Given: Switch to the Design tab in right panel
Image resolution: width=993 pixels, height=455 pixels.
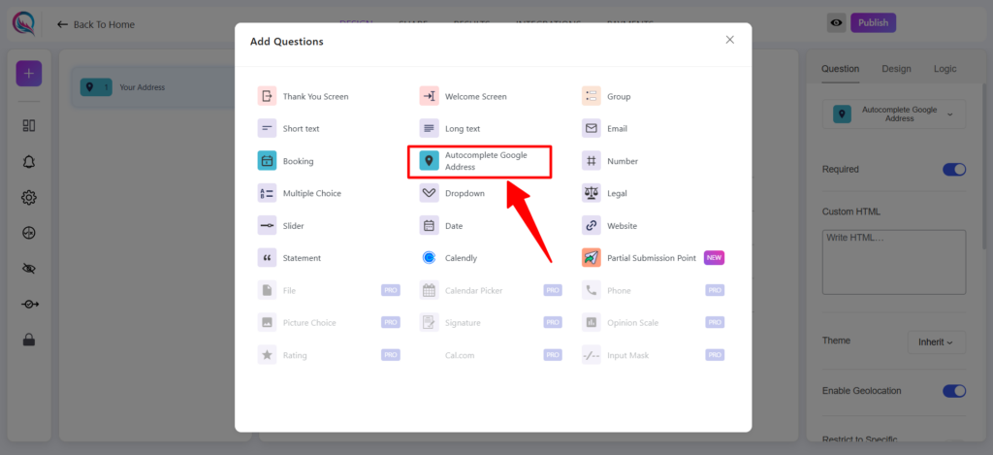Looking at the screenshot, I should point(896,69).
